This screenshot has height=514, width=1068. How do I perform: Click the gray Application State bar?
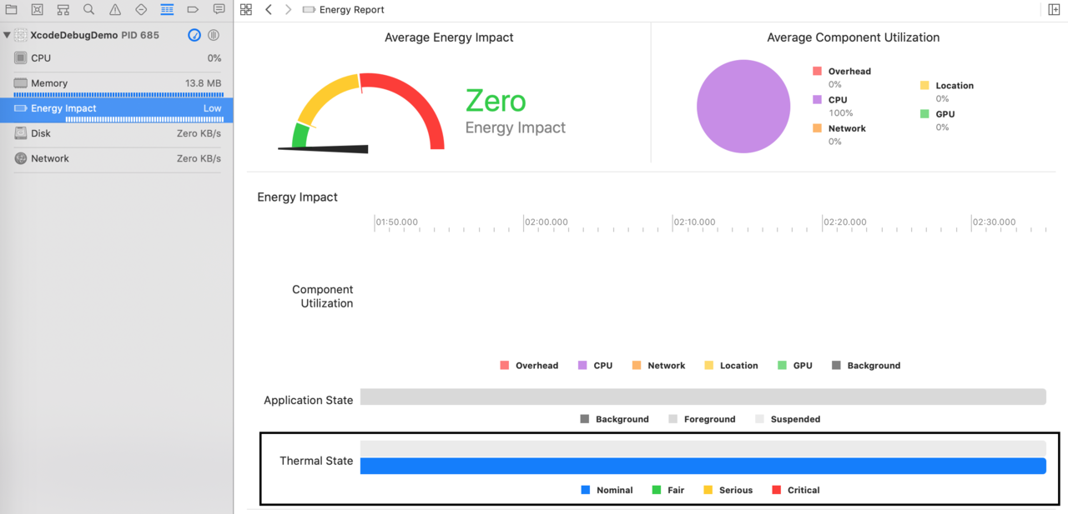703,397
